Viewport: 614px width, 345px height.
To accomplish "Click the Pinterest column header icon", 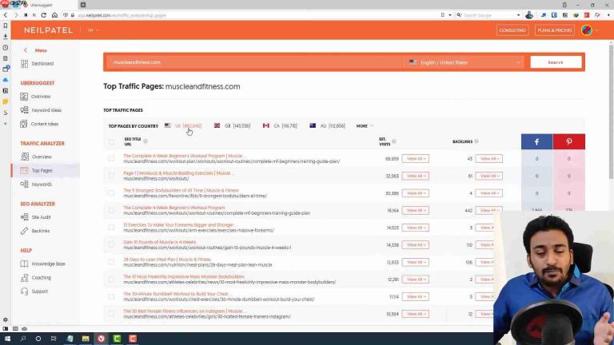I will click(x=569, y=141).
